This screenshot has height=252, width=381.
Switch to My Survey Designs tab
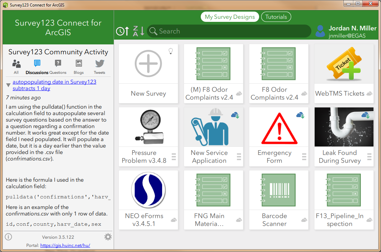pos(230,17)
